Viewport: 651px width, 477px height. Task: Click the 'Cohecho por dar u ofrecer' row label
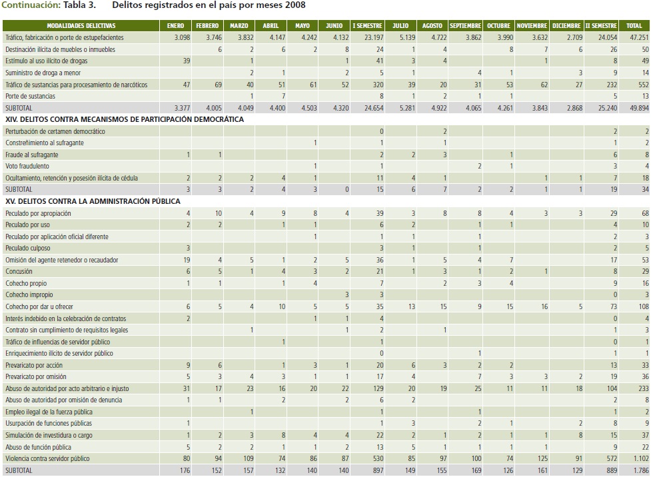click(39, 306)
